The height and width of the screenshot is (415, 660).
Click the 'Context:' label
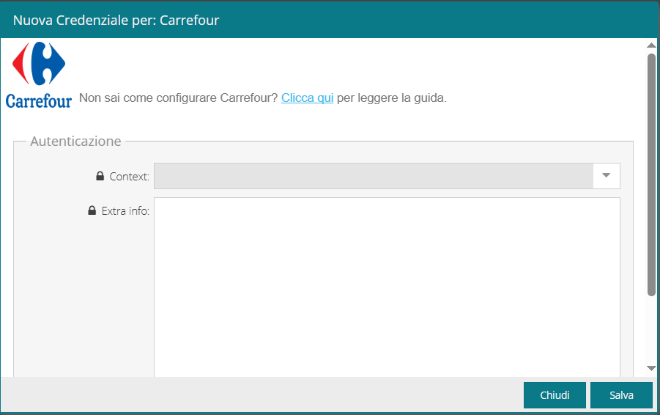click(129, 177)
